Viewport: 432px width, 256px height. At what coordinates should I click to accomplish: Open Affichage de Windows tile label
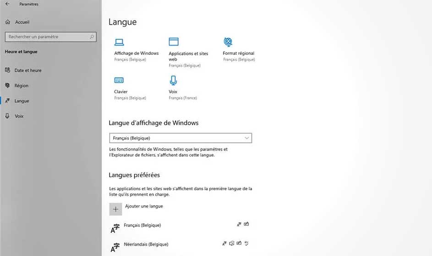click(137, 53)
